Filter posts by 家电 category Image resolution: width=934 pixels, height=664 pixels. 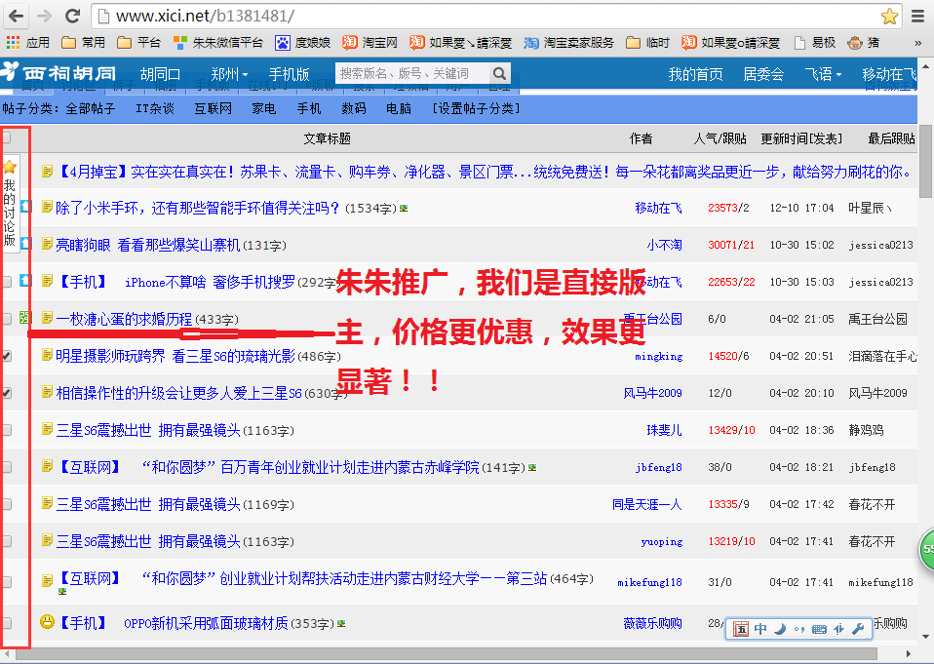[x=264, y=108]
